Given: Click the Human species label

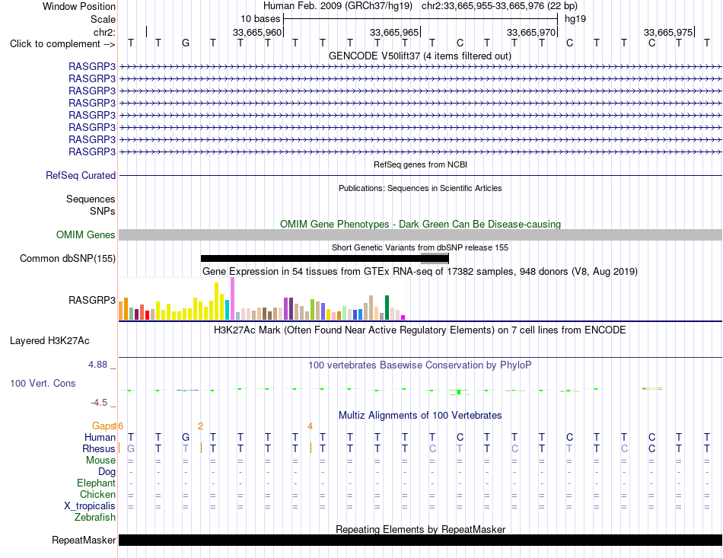Looking at the screenshot, I should [100, 437].
